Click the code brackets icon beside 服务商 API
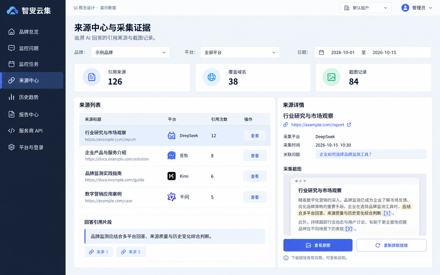 (11, 131)
